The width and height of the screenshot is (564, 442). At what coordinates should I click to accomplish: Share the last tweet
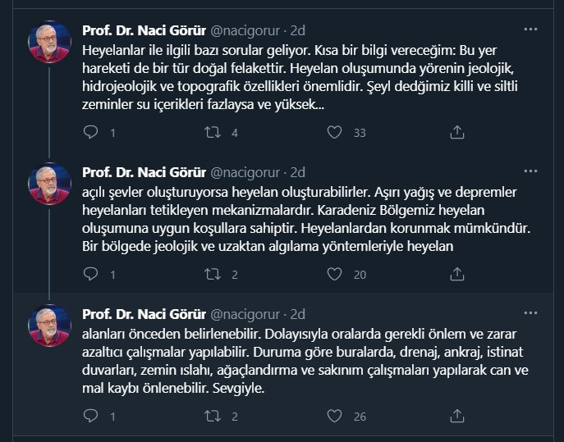[457, 417]
